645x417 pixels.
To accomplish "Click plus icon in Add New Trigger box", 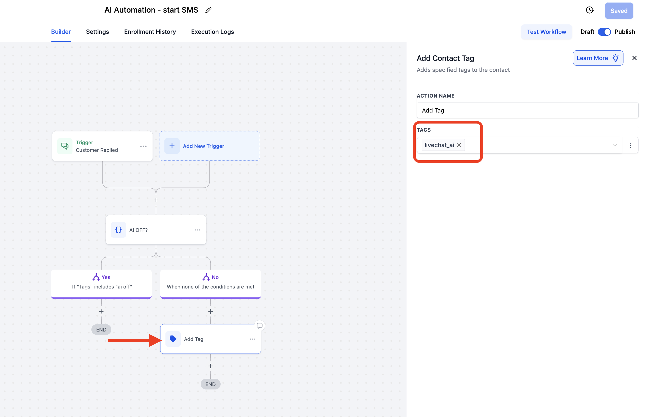I will [x=172, y=146].
